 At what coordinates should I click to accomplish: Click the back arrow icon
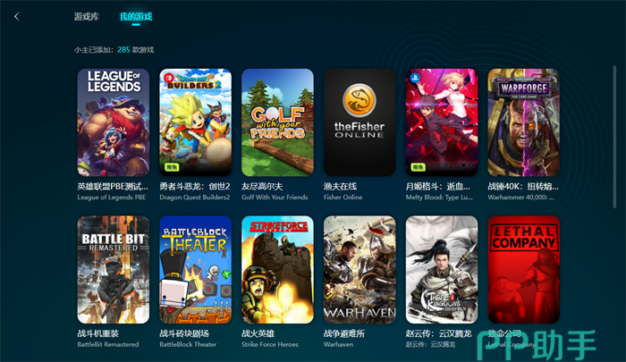point(16,16)
